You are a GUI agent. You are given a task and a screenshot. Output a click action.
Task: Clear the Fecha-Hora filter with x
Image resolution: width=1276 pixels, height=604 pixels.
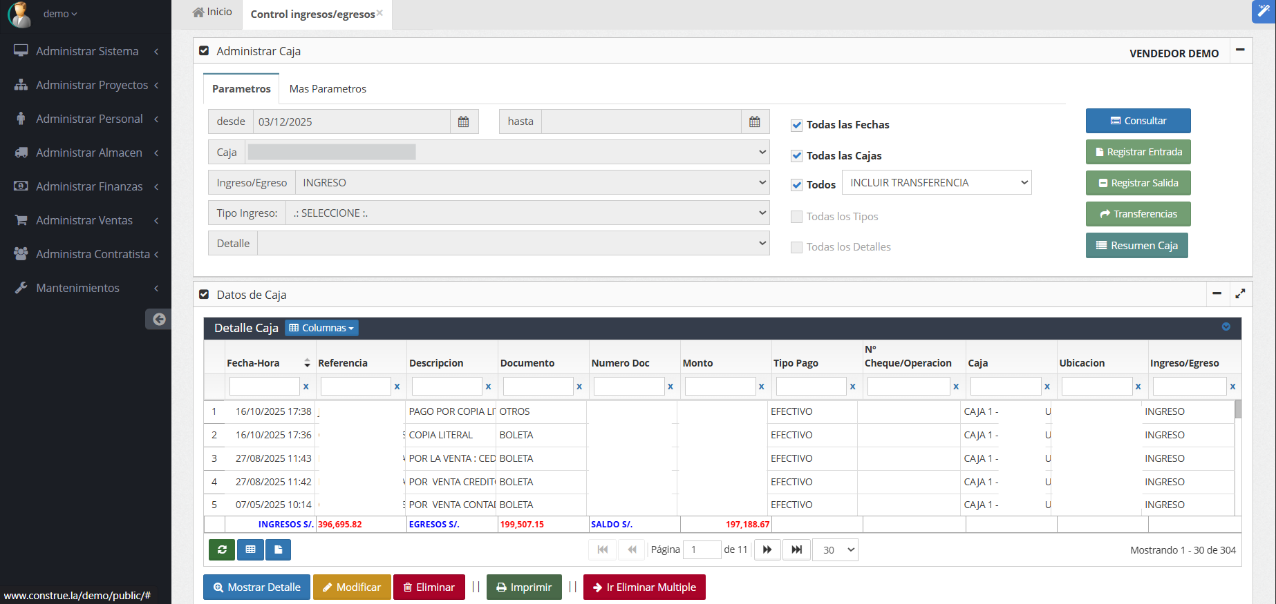(x=306, y=387)
